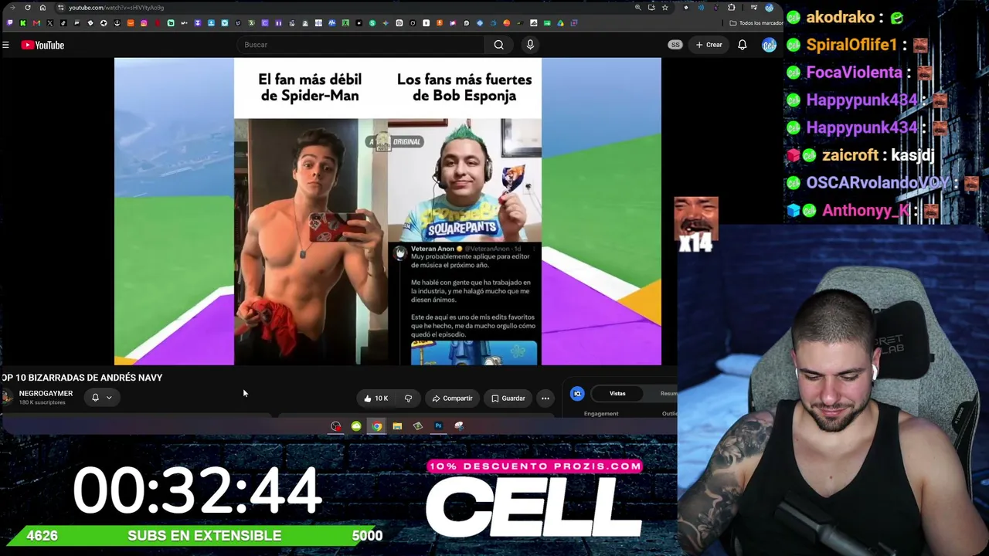Open the YouTube notifications bell
This screenshot has width=989, height=556.
tap(743, 45)
